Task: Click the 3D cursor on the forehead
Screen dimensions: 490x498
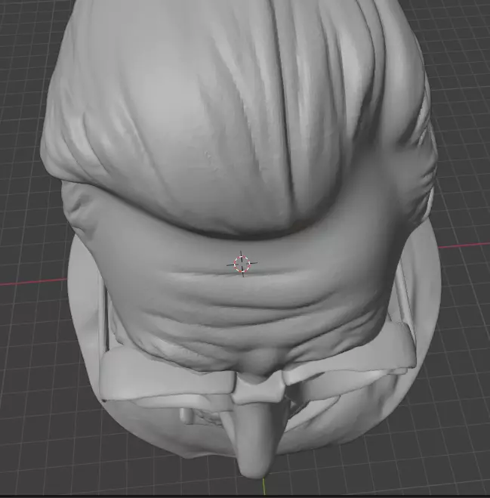Action: 242,264
